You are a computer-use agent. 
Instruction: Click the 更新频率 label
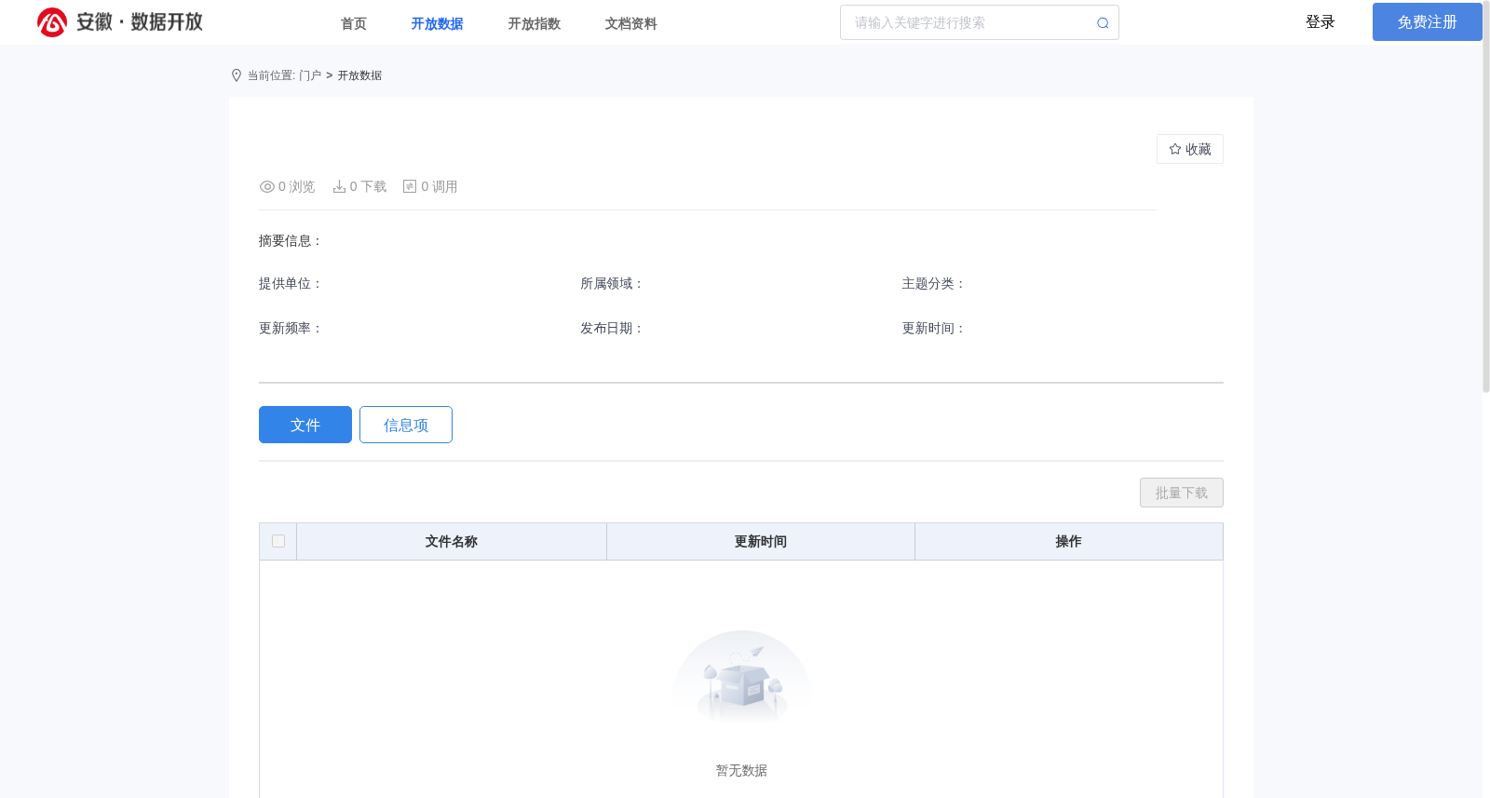290,328
